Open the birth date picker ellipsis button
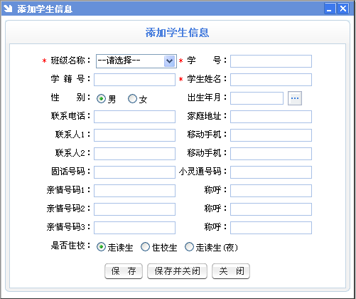This screenshot has width=356, height=299. tap(295, 98)
